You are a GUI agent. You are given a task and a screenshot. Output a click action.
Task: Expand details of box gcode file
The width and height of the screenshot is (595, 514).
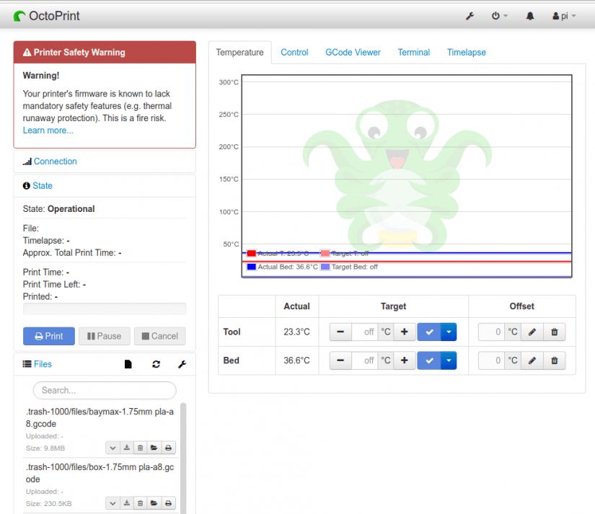[113, 503]
